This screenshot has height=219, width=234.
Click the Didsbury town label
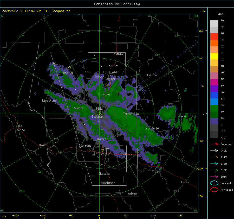tap(98, 117)
